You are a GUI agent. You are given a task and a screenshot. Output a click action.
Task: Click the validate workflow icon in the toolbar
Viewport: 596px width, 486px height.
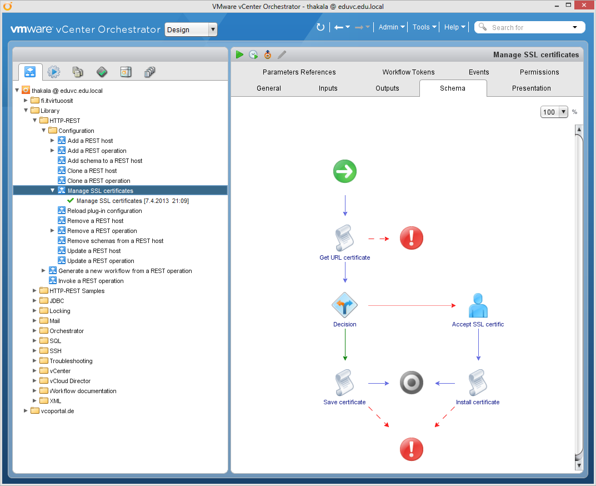click(268, 55)
